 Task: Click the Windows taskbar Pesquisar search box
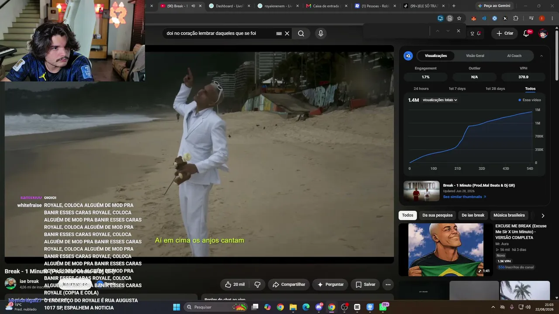216,307
